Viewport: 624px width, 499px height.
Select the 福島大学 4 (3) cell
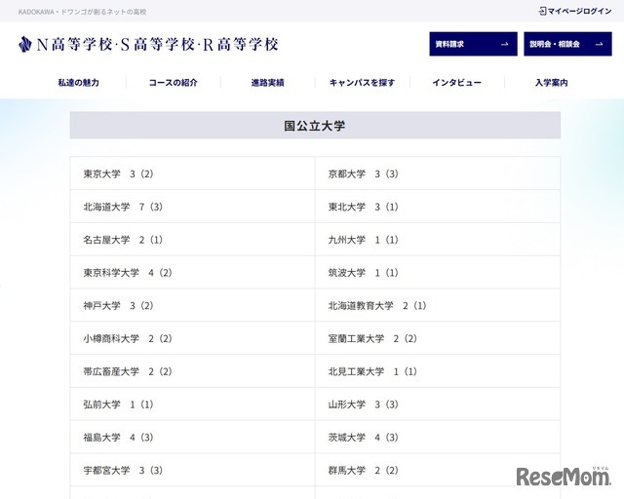(x=193, y=438)
